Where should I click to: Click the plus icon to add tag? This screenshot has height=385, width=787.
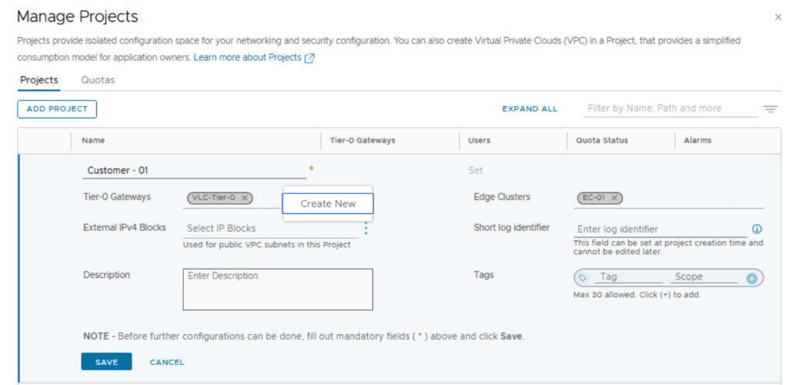(752, 278)
